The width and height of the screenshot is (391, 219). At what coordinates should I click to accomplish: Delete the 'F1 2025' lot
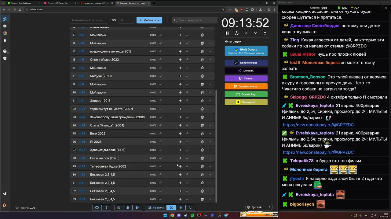[x=202, y=142]
